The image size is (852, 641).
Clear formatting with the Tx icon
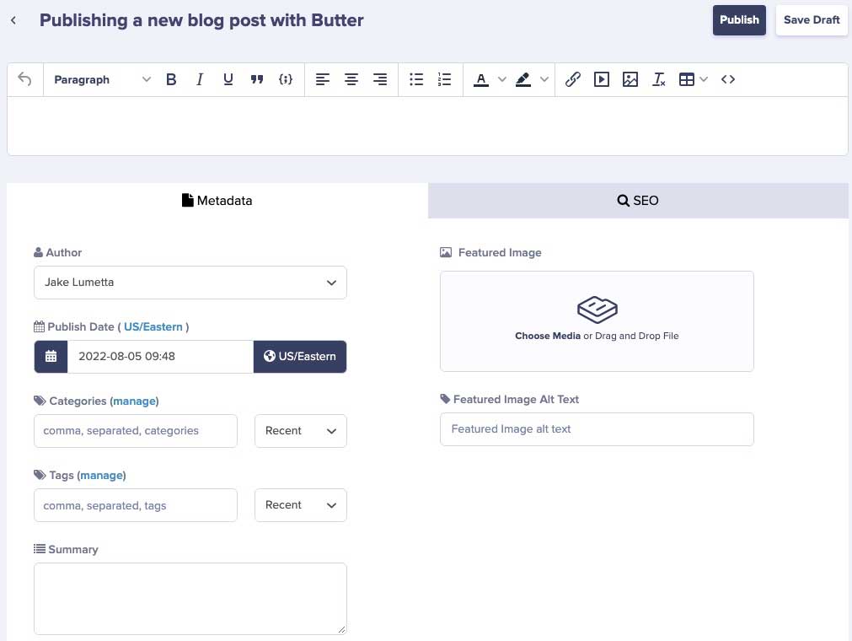point(659,79)
